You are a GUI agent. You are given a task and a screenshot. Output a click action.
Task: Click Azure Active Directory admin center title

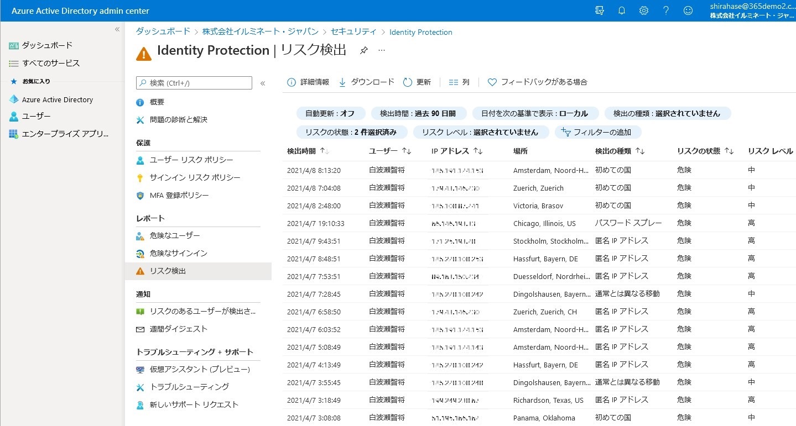coord(80,10)
